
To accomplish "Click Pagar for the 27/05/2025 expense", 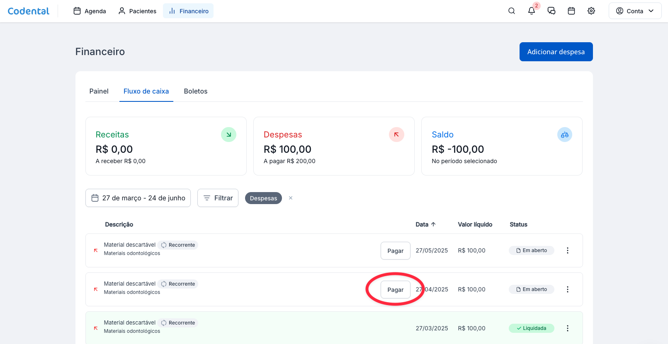I will 395,251.
